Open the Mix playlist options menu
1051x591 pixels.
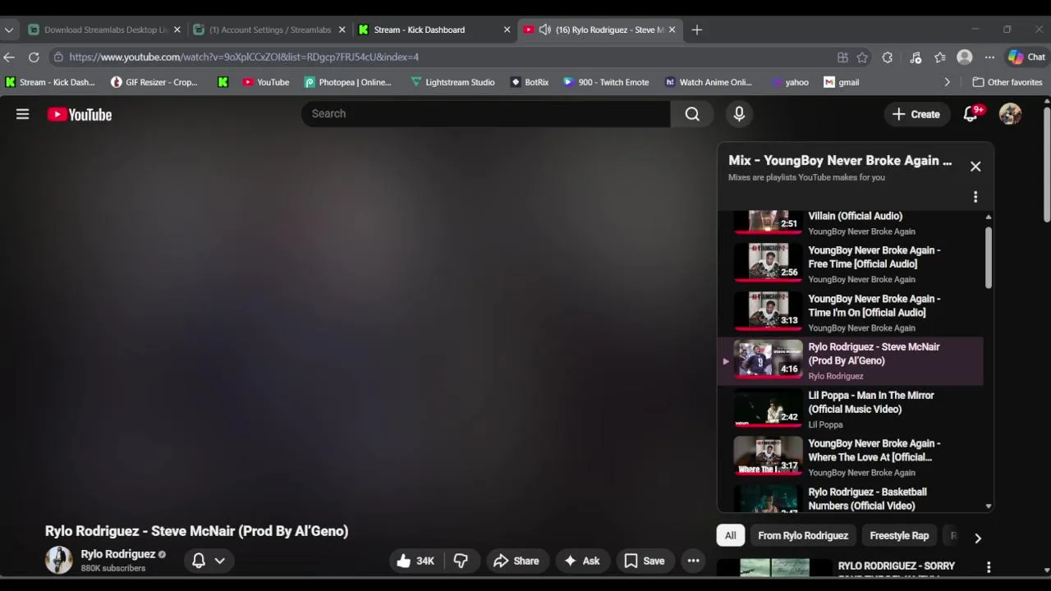tap(975, 197)
